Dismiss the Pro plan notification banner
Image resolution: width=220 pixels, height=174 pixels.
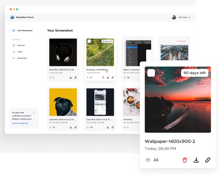click(34, 112)
